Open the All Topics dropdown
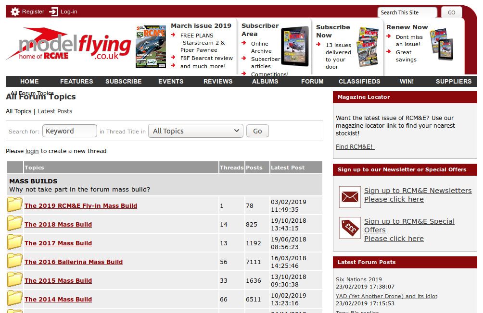Image resolution: width=483 pixels, height=313 pixels. 196,131
